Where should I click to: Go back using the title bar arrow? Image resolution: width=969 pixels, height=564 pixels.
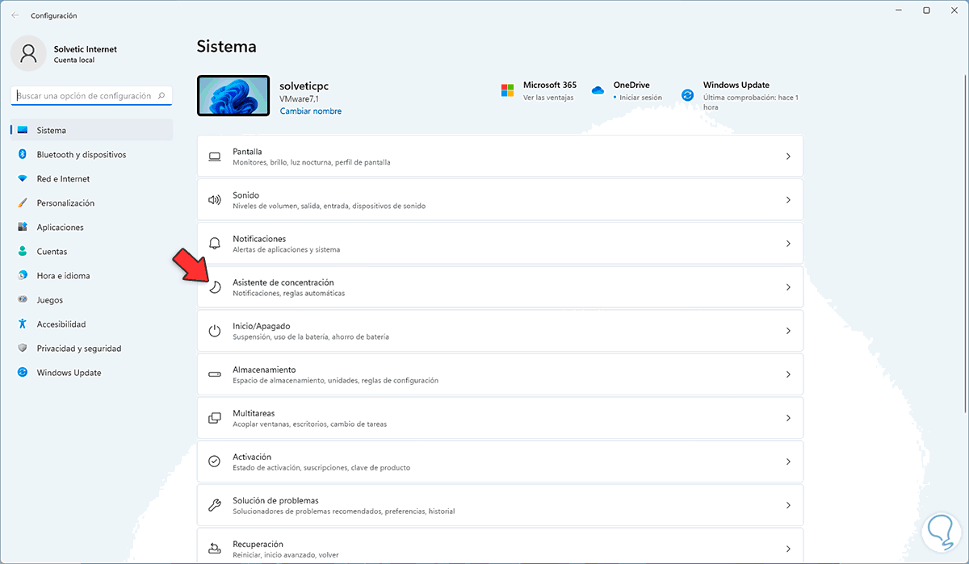pos(15,15)
